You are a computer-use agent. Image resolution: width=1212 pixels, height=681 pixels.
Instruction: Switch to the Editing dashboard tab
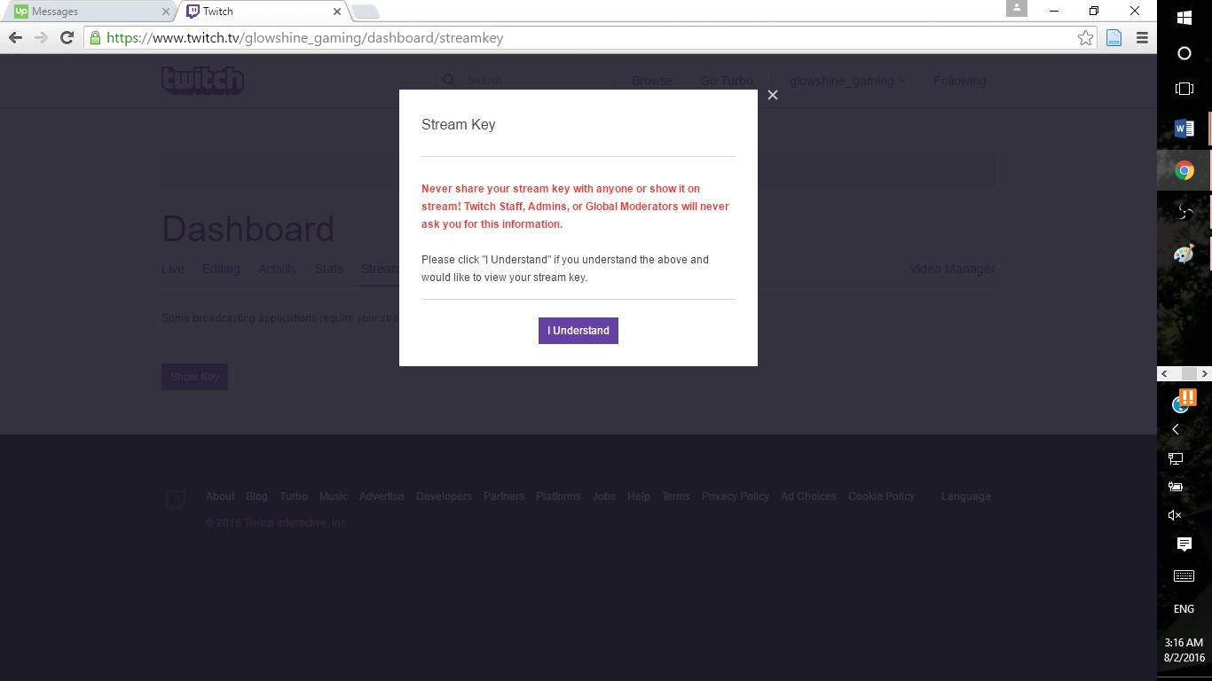point(221,269)
